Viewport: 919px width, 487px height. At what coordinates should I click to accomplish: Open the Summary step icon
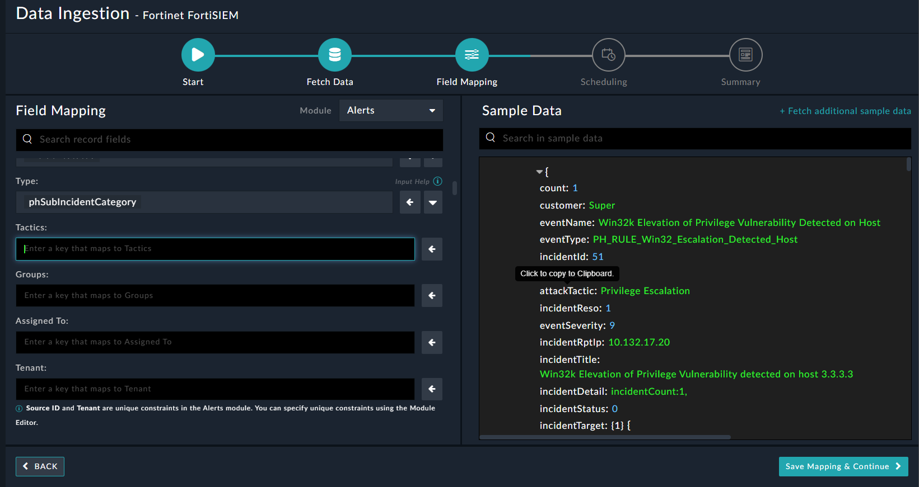point(745,55)
